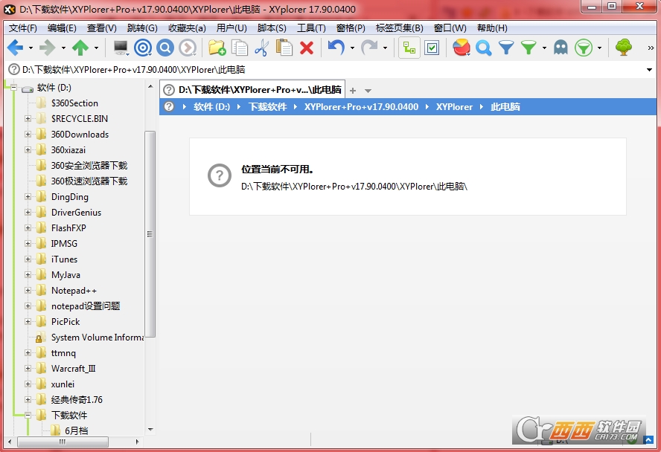Click the ghost filter icon

[x=561, y=48]
